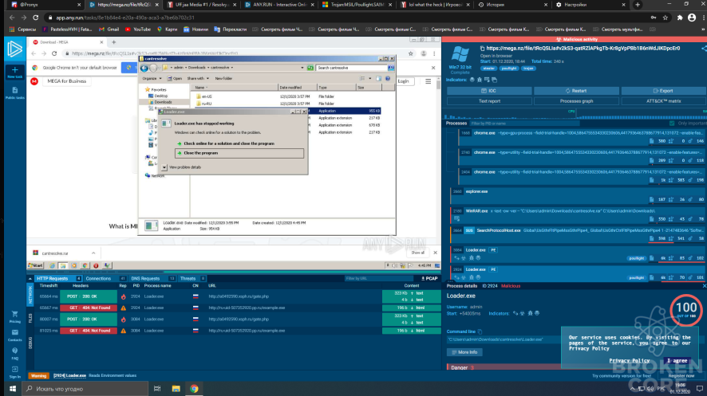Switch to DNS Requests tab

[152, 279]
